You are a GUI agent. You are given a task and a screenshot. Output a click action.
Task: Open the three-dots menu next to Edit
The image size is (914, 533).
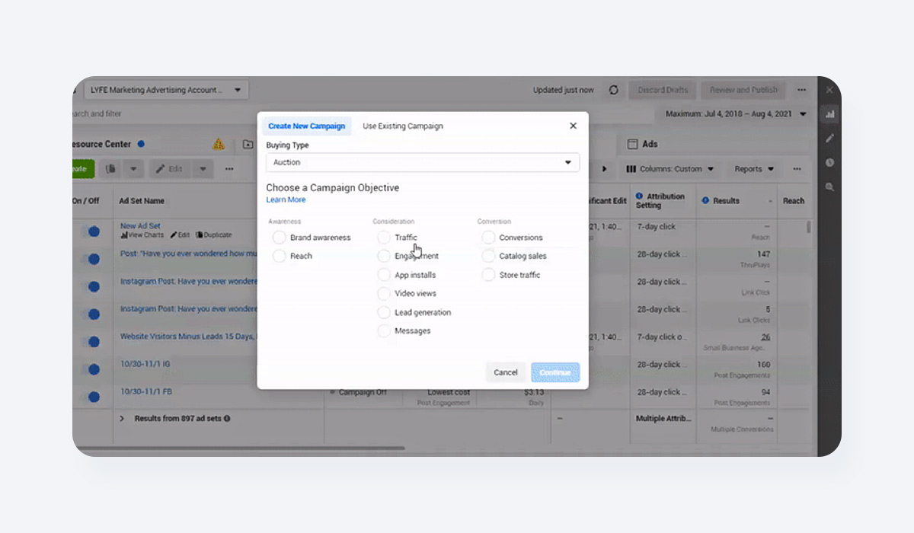pos(229,169)
